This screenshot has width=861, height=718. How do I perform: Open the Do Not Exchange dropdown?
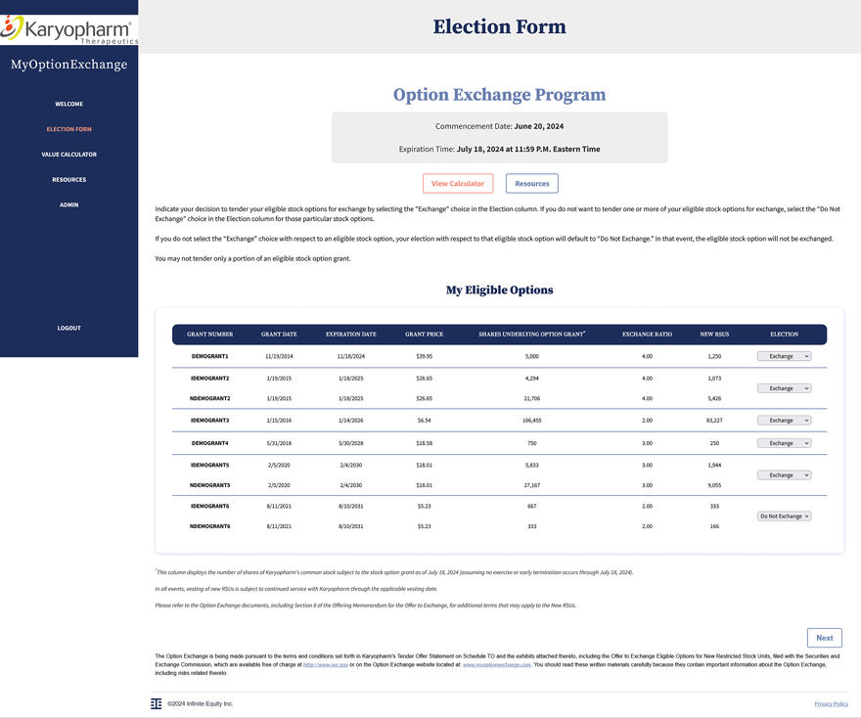[784, 516]
